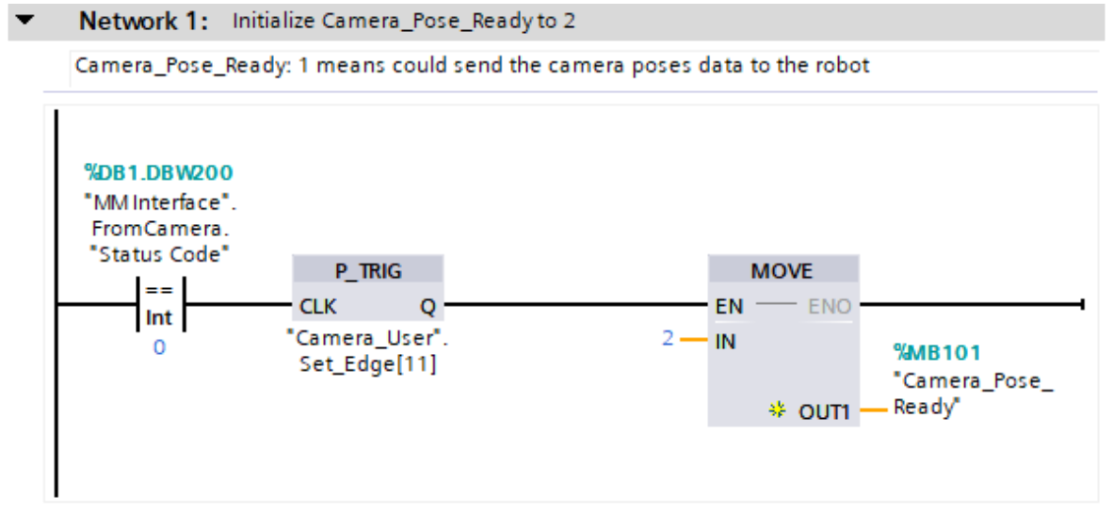1113x514 pixels.
Task: Select the == Int comparator contact
Action: pos(158,305)
